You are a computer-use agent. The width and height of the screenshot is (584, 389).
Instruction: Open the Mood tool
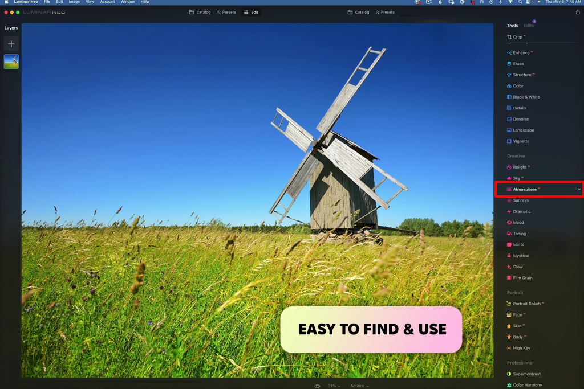pos(516,223)
